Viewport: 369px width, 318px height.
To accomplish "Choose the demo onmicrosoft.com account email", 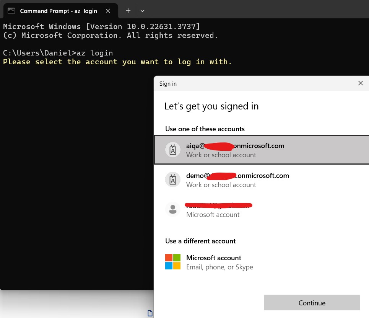I will 237,176.
